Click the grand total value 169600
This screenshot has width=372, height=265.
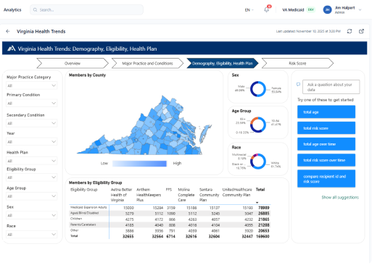pyautogui.click(x=263, y=237)
